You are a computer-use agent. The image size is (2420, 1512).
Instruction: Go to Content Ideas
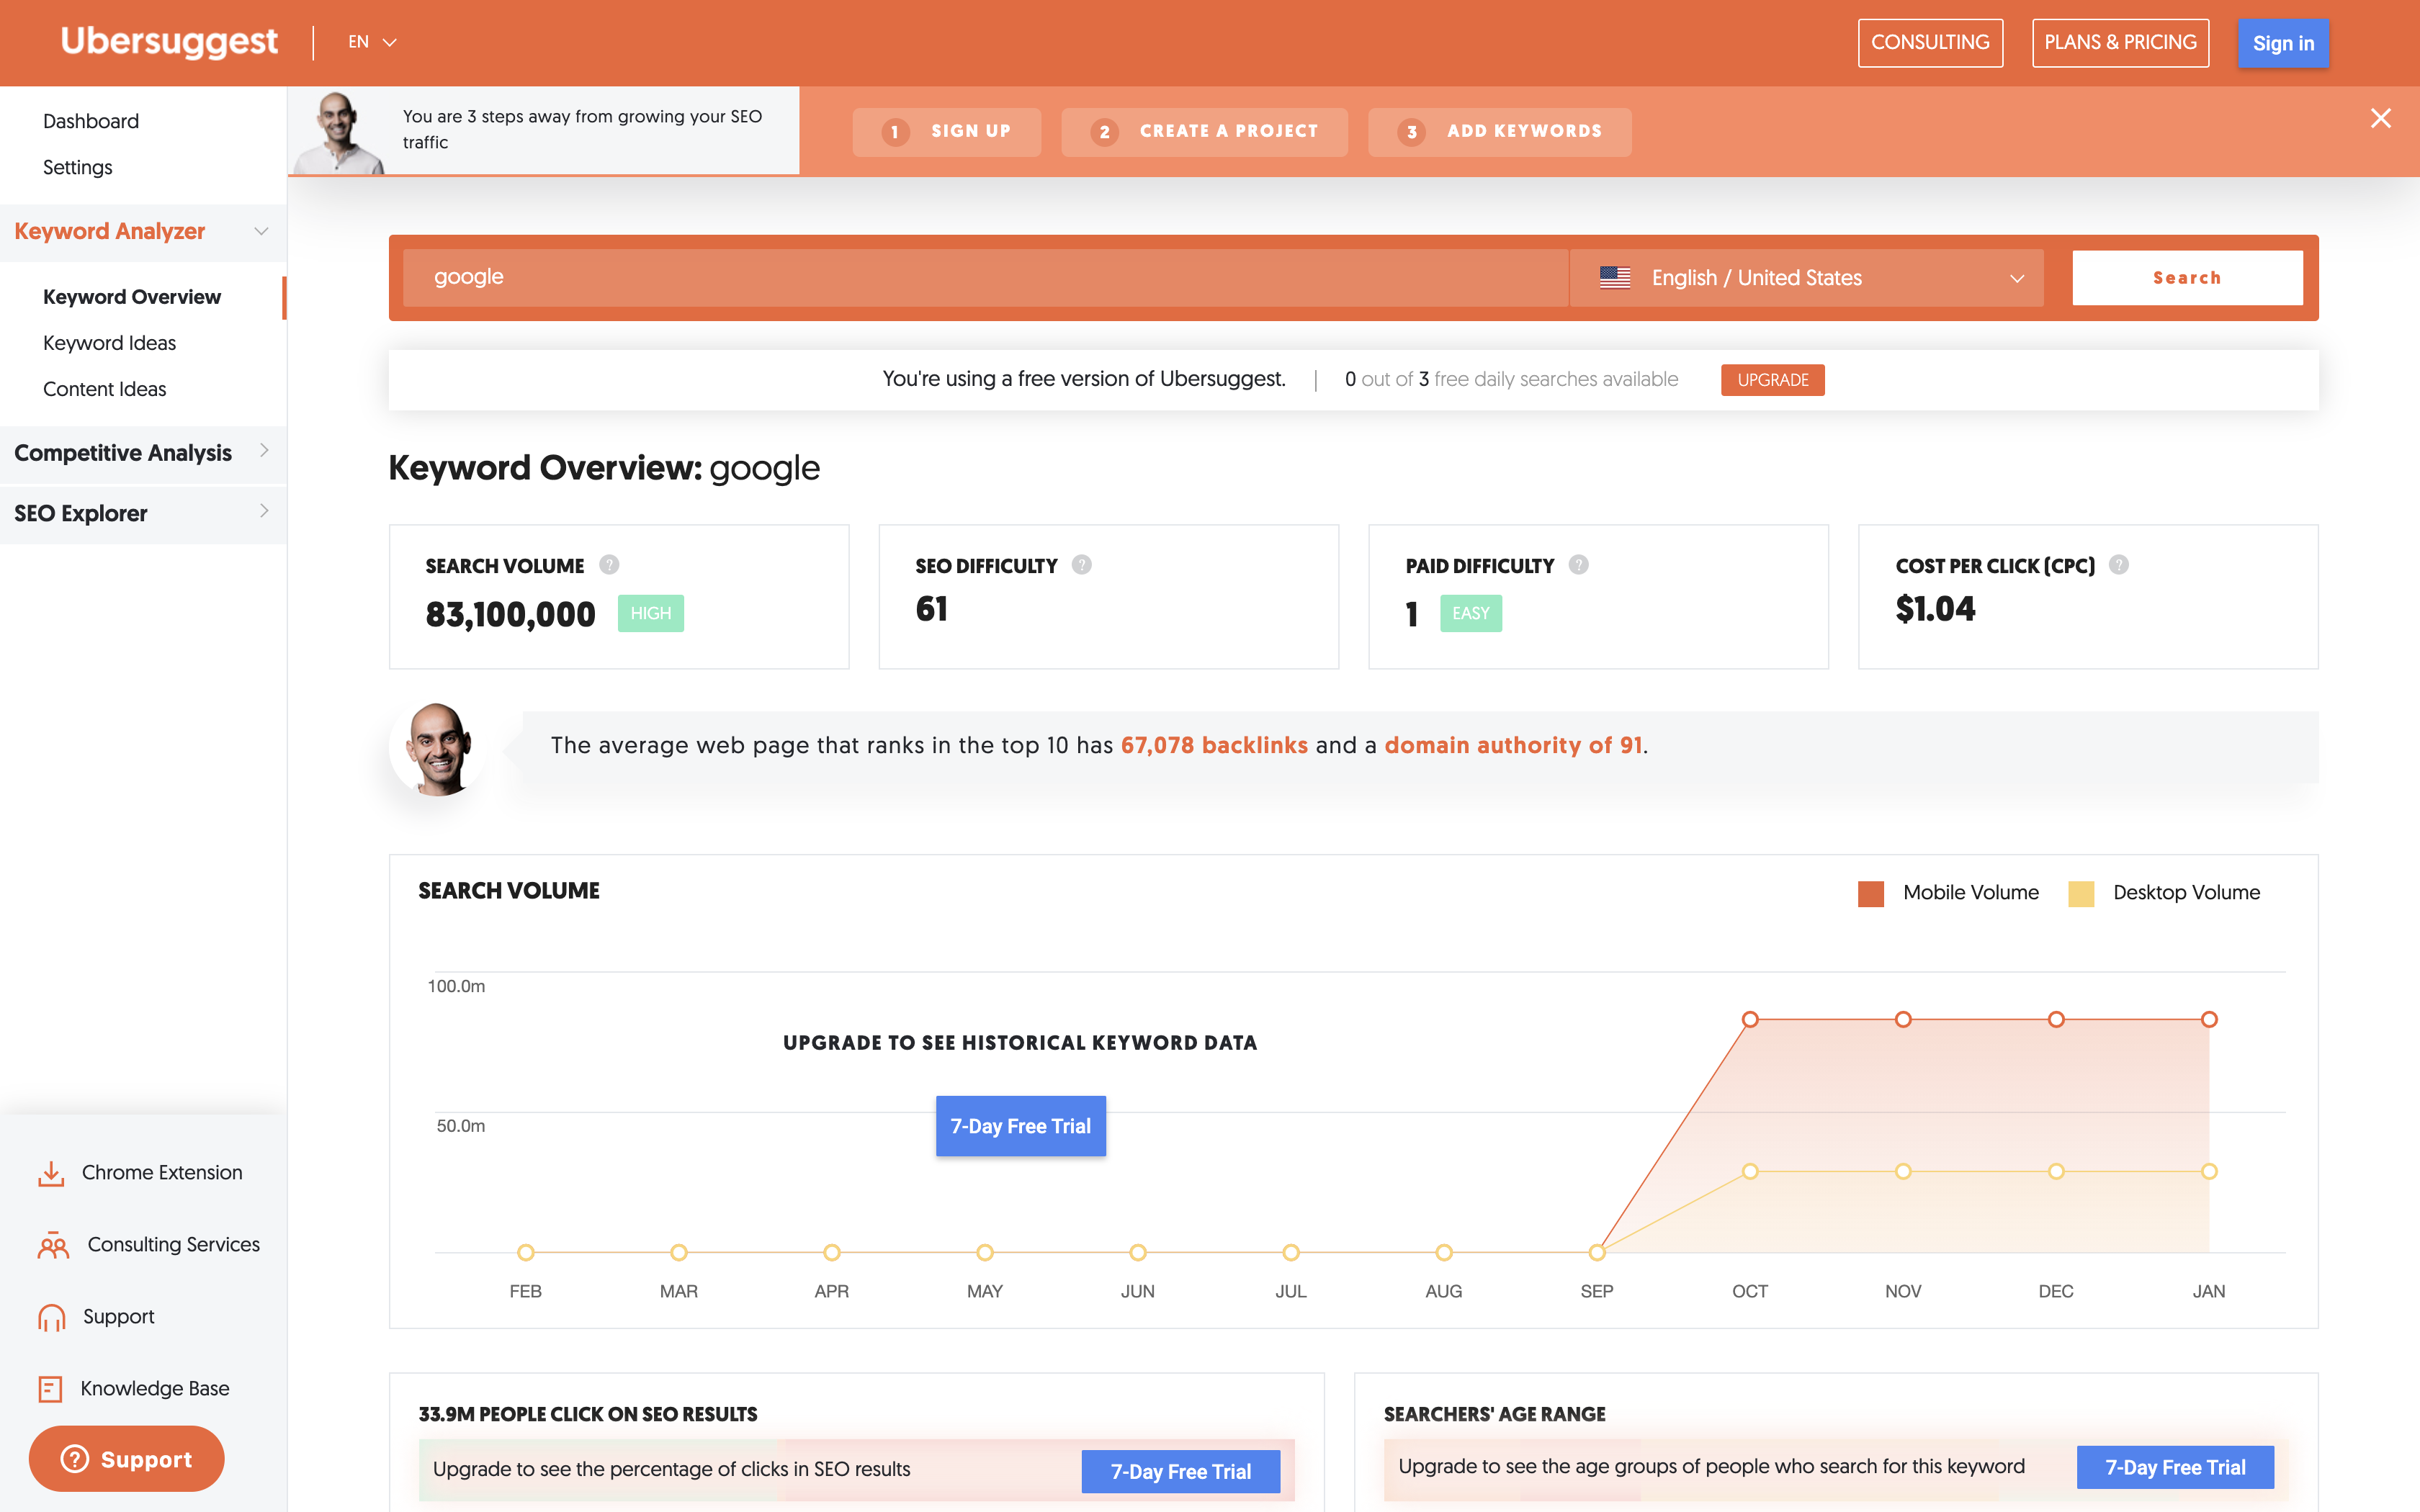(105, 389)
